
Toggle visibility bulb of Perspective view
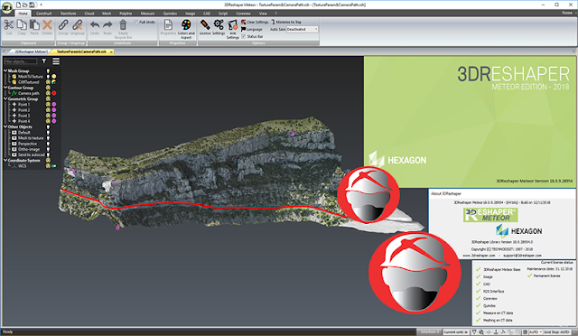pos(48,144)
